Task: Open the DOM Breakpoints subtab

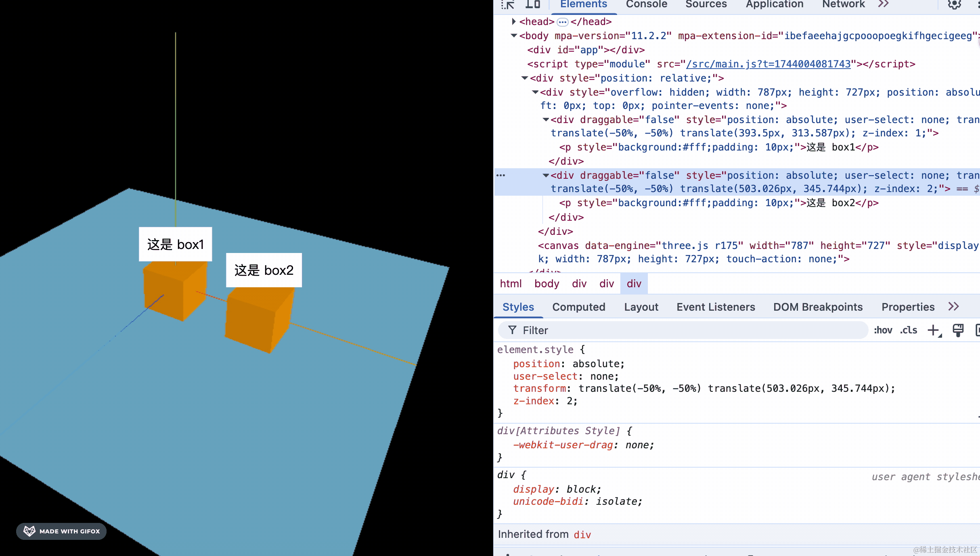Action: point(818,307)
